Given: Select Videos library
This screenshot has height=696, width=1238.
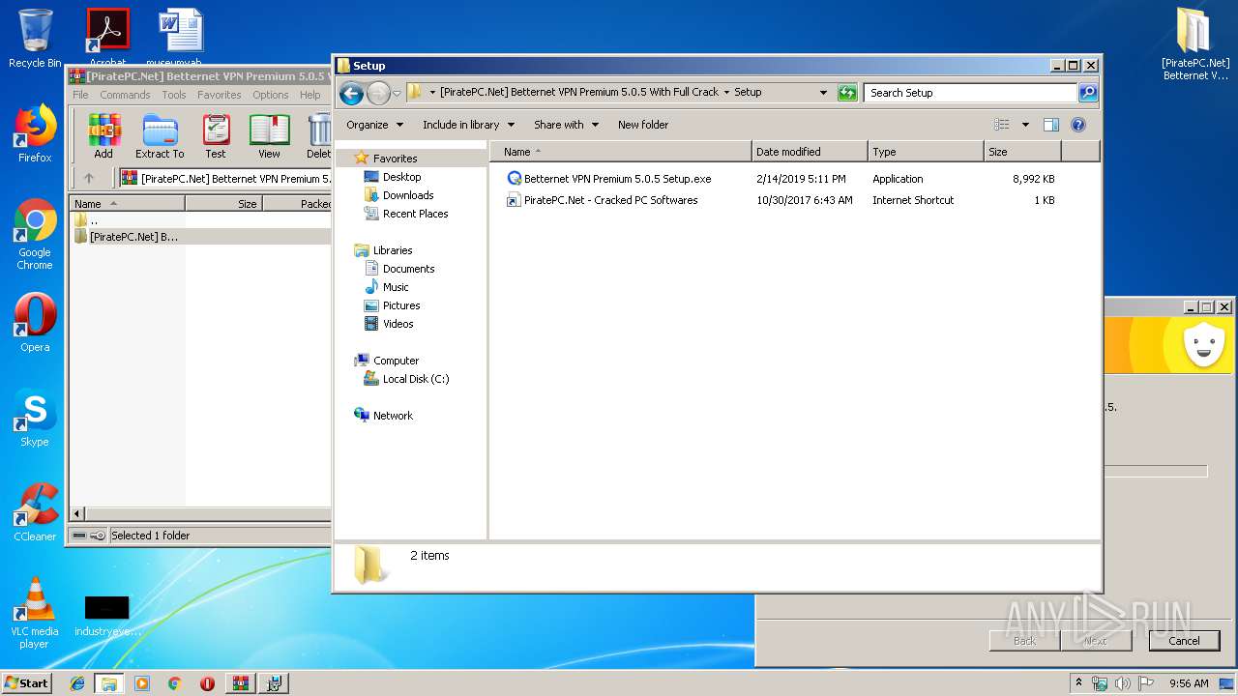Looking at the screenshot, I should click(398, 324).
